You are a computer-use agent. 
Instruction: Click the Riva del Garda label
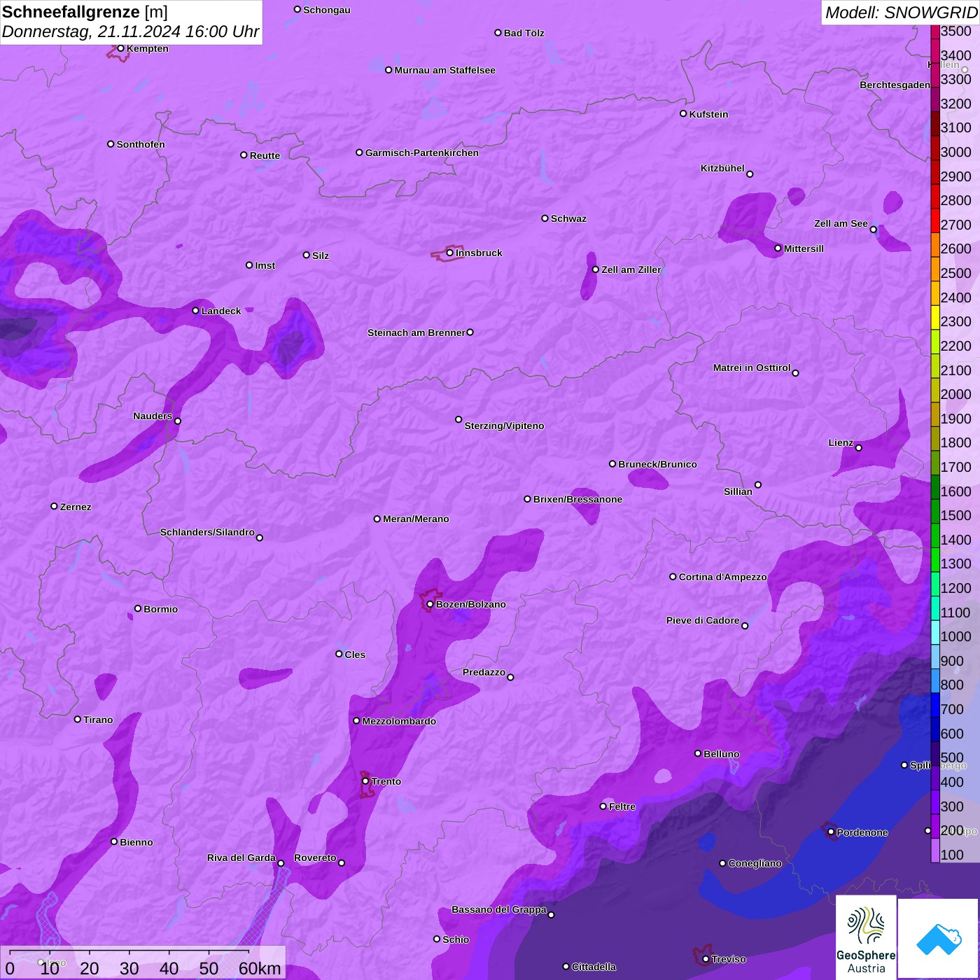241,857
